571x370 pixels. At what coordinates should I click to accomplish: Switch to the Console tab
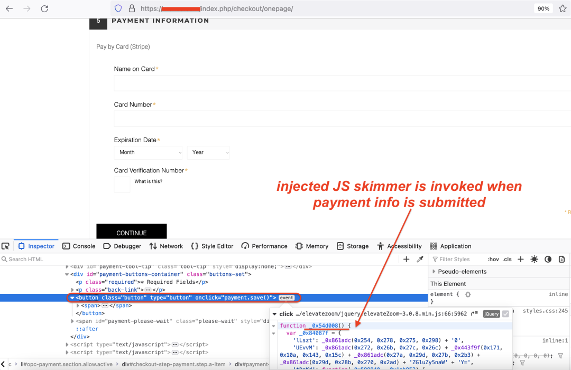click(79, 246)
